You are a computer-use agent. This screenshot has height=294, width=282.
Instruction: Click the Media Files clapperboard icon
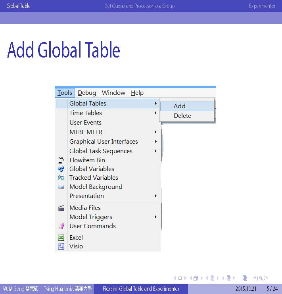[x=61, y=208]
